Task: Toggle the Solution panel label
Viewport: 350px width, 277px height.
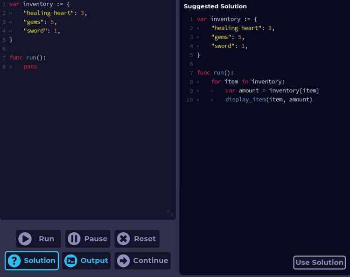Action: point(40,261)
